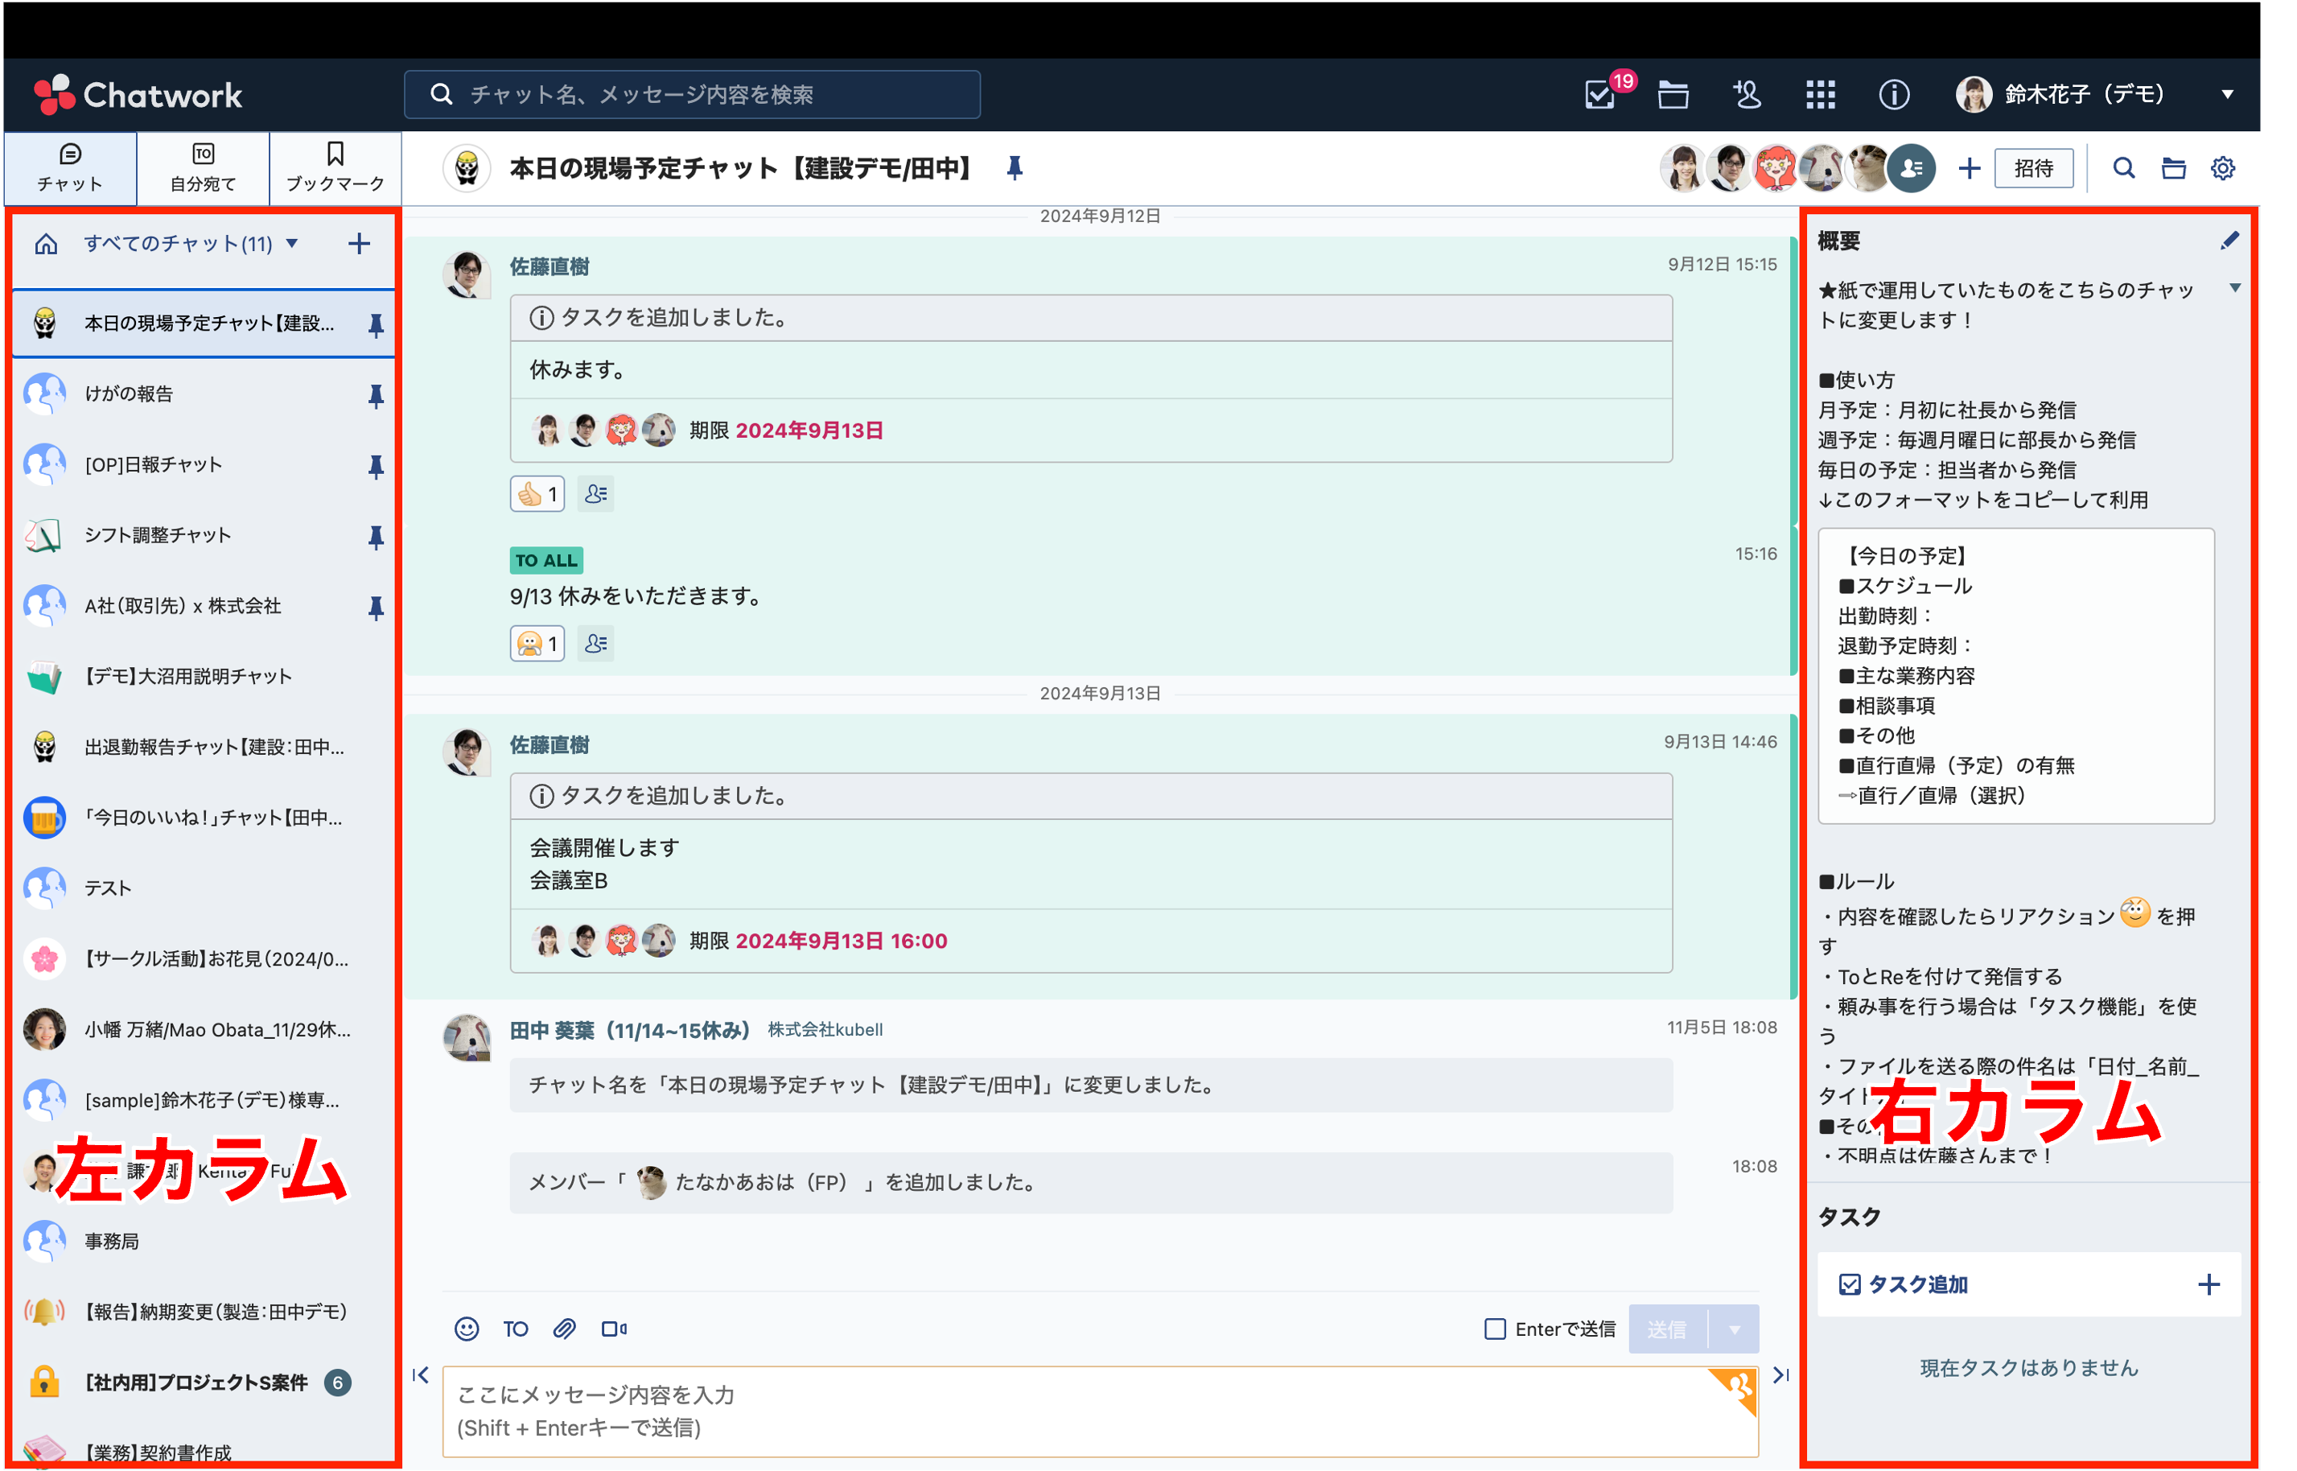The width and height of the screenshot is (2297, 1471).
Task: Click the chat search input field
Action: click(x=693, y=95)
